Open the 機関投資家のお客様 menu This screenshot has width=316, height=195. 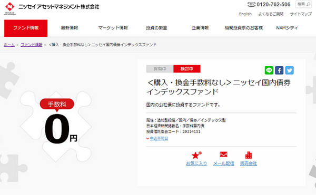click(x=244, y=28)
